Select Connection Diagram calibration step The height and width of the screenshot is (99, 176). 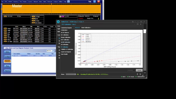(x=66, y=28)
